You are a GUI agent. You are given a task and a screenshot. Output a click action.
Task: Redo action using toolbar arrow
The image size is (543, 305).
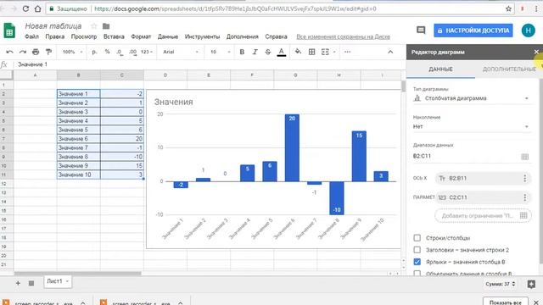click(x=23, y=52)
